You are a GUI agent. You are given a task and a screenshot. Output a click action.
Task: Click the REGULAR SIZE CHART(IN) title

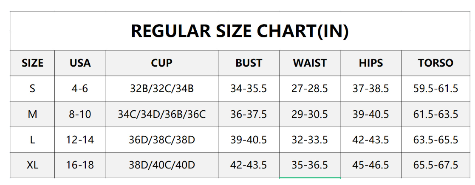tap(240, 31)
